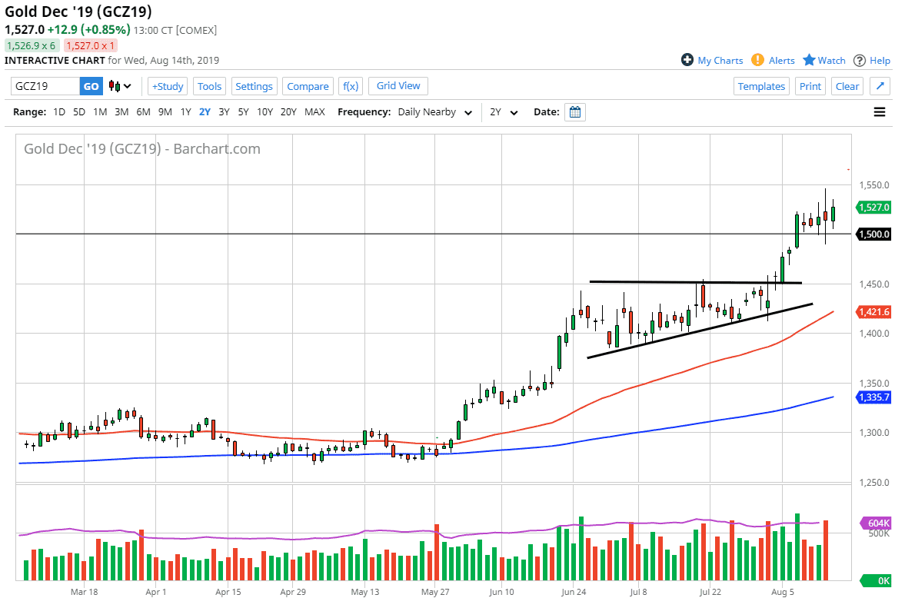Select the 1Y range option
Image resolution: width=905 pixels, height=598 pixels.
point(185,112)
